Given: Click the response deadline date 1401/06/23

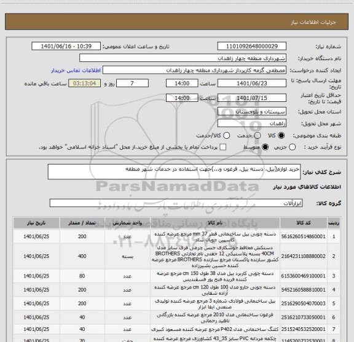Looking at the screenshot, I should [252, 84].
